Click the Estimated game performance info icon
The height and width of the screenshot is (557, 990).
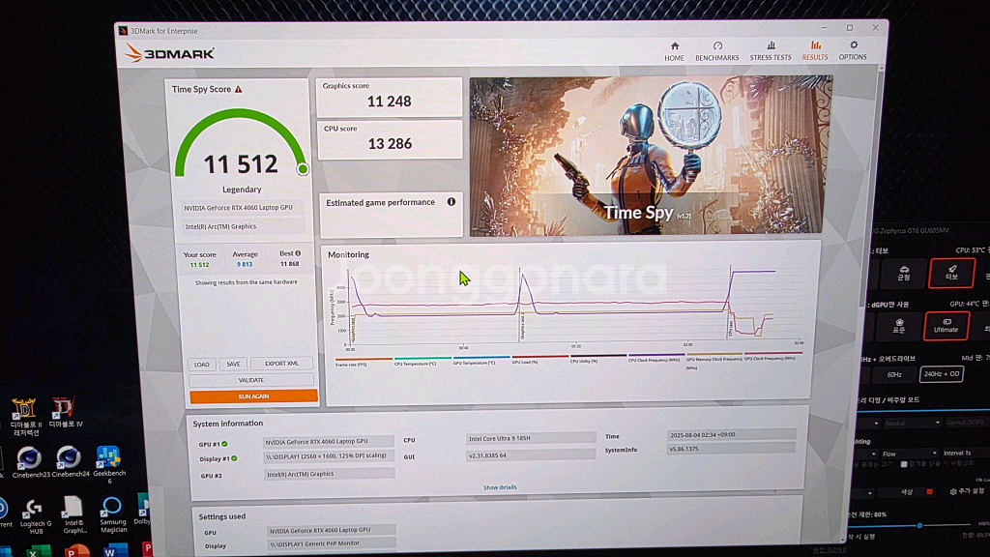pos(451,202)
